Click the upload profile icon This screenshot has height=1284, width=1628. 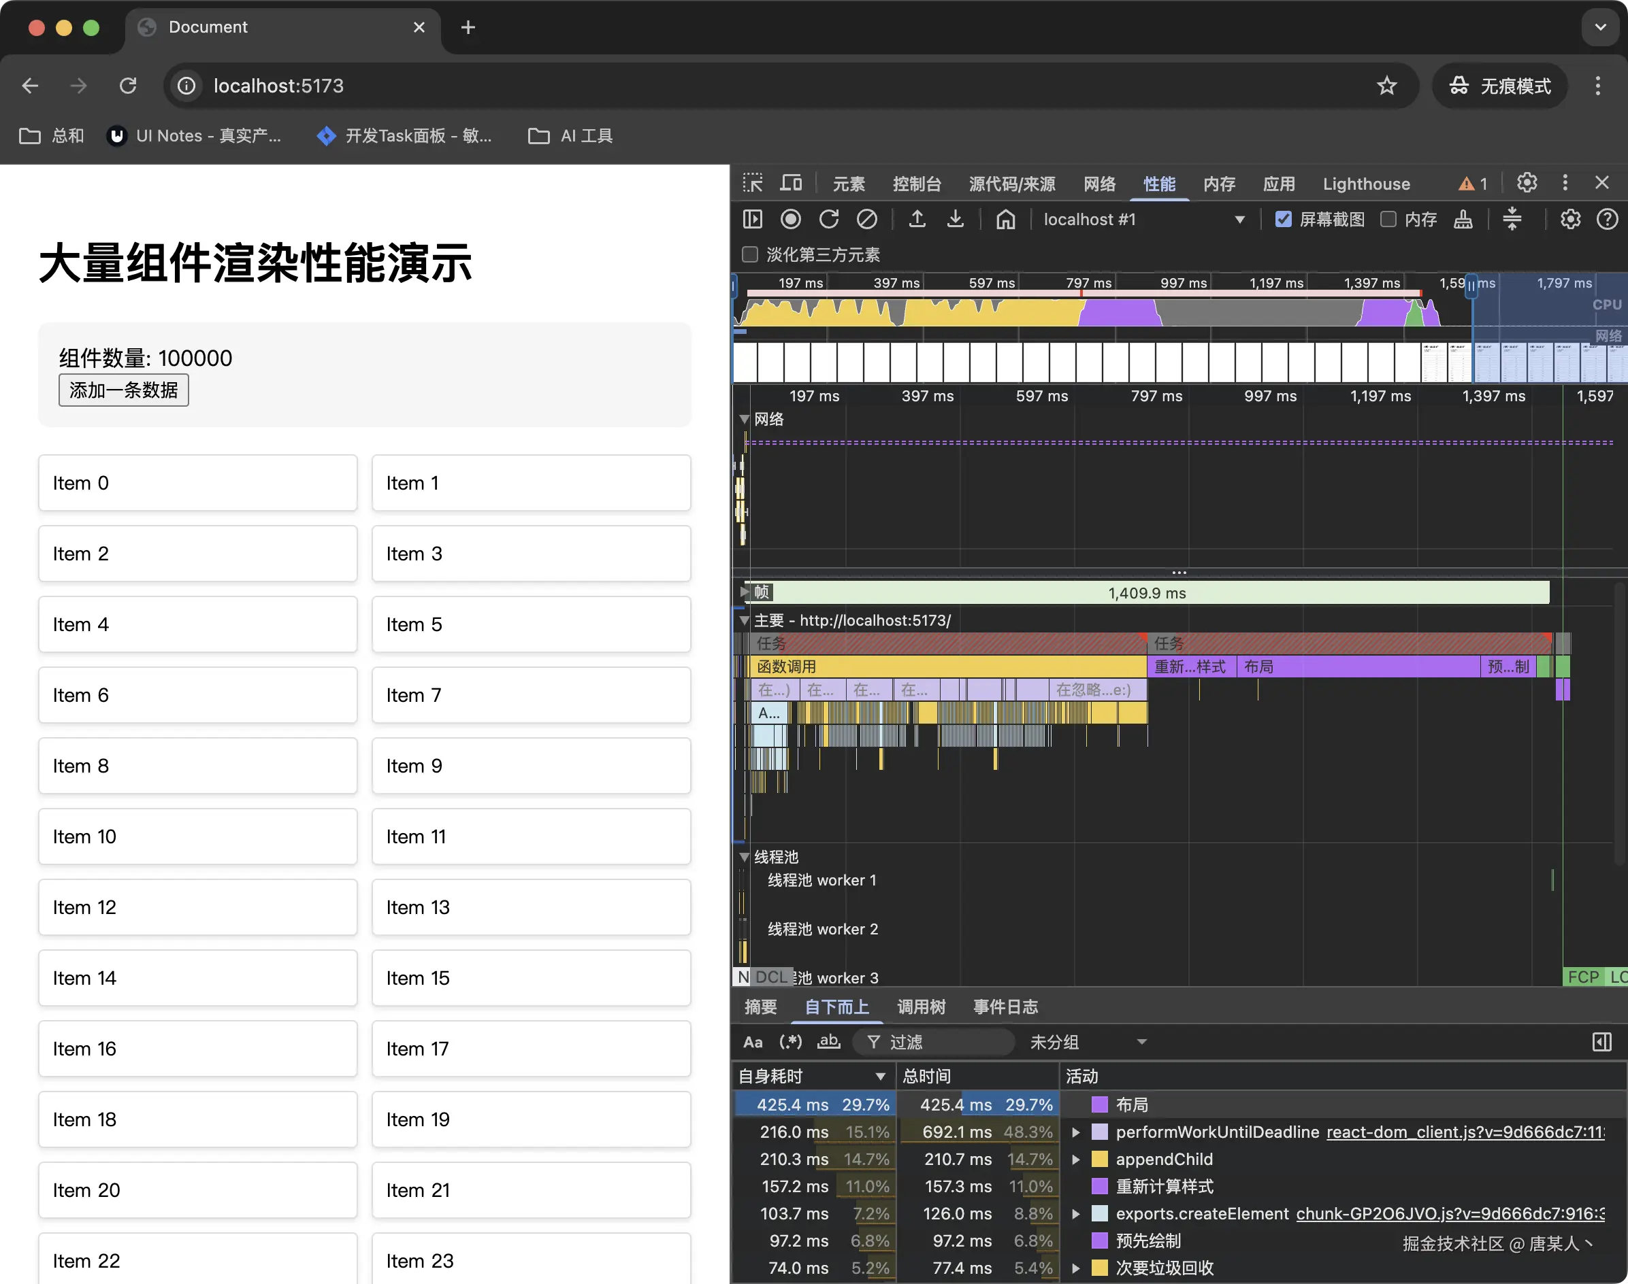[916, 219]
